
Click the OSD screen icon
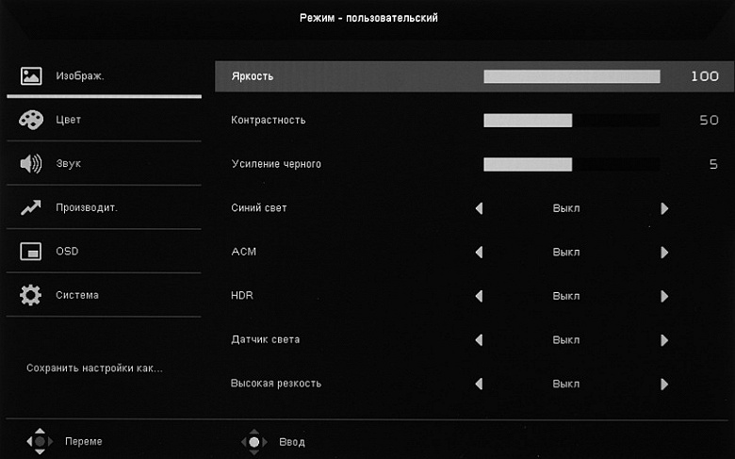click(31, 252)
